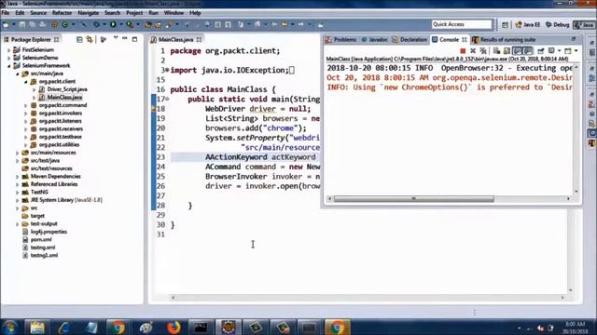Open the Package Explorer view menu chevron
The width and height of the screenshot is (597, 335).
116,38
